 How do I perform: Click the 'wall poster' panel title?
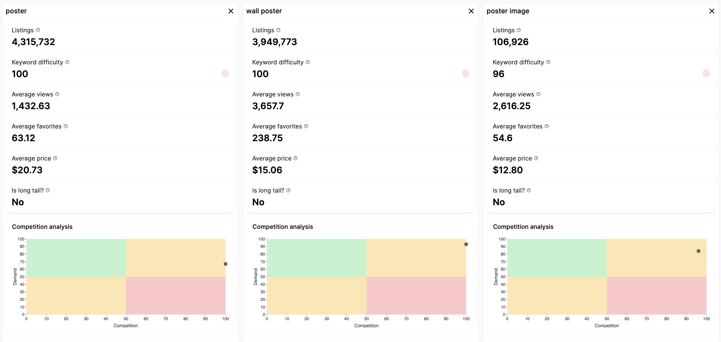tap(264, 11)
